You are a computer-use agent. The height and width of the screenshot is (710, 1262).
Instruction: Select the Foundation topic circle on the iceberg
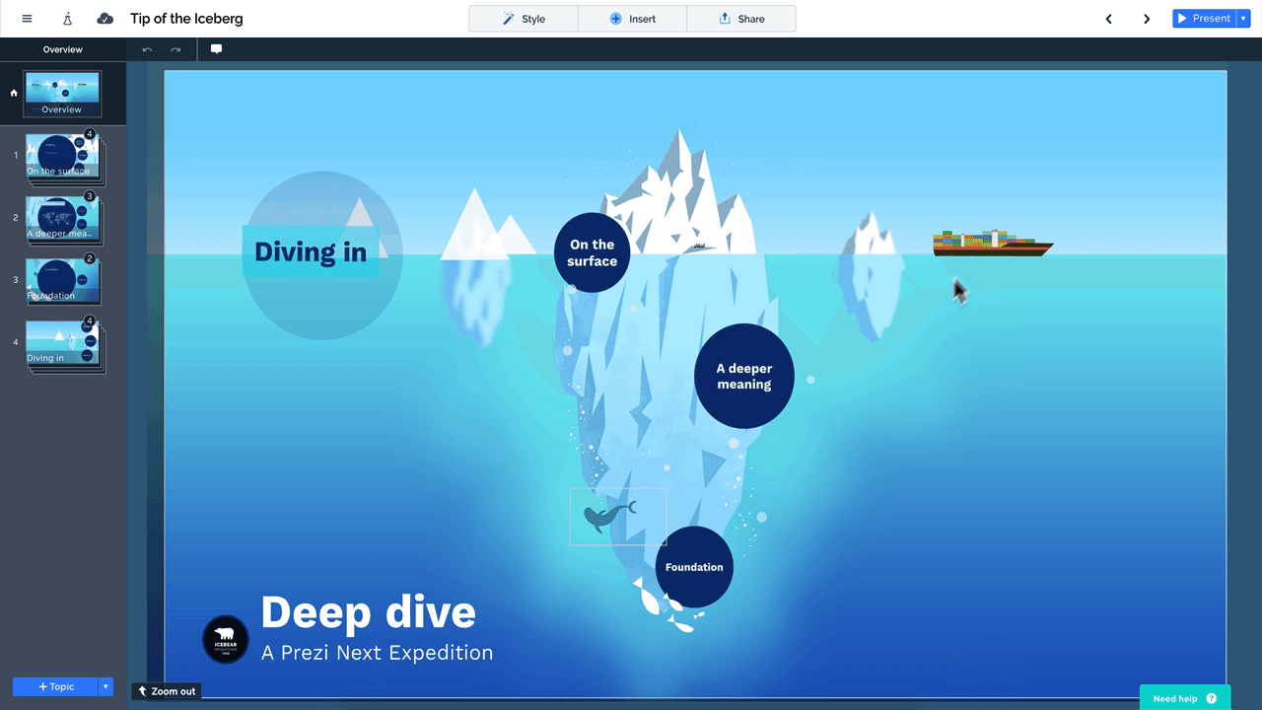pos(693,567)
